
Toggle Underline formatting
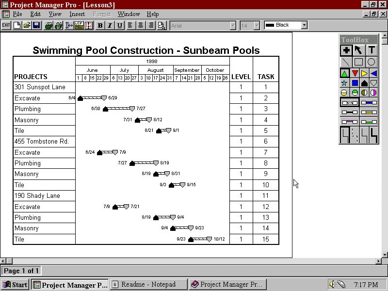point(120,25)
